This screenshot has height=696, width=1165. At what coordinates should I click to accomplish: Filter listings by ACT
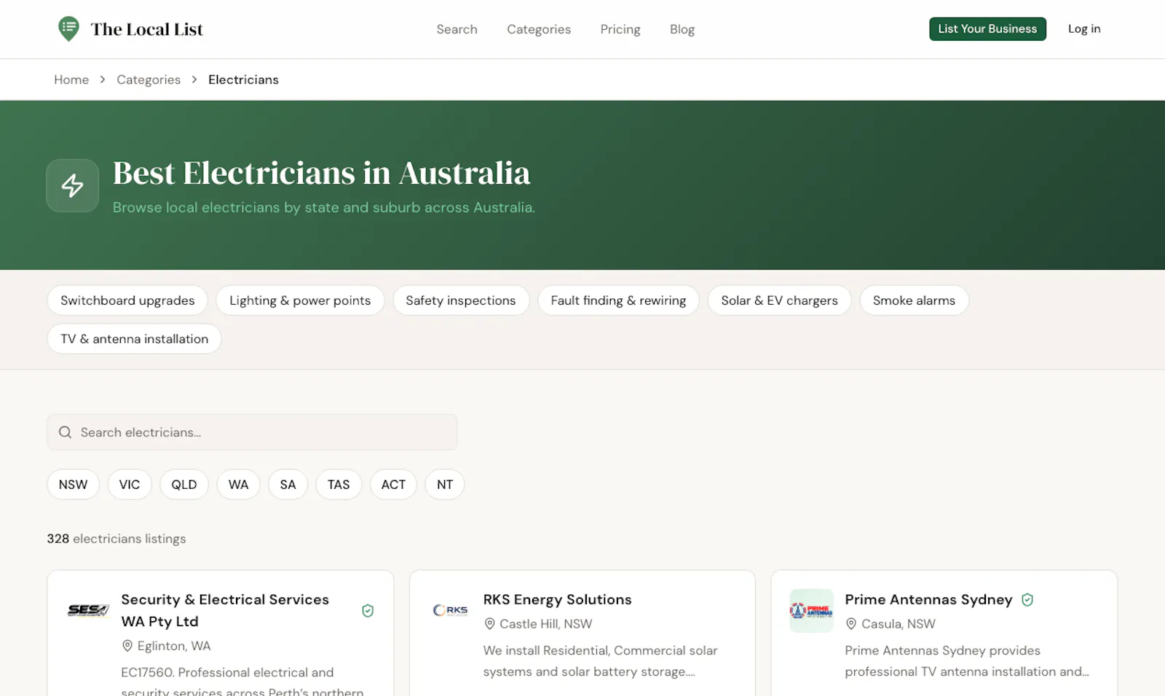(x=393, y=484)
